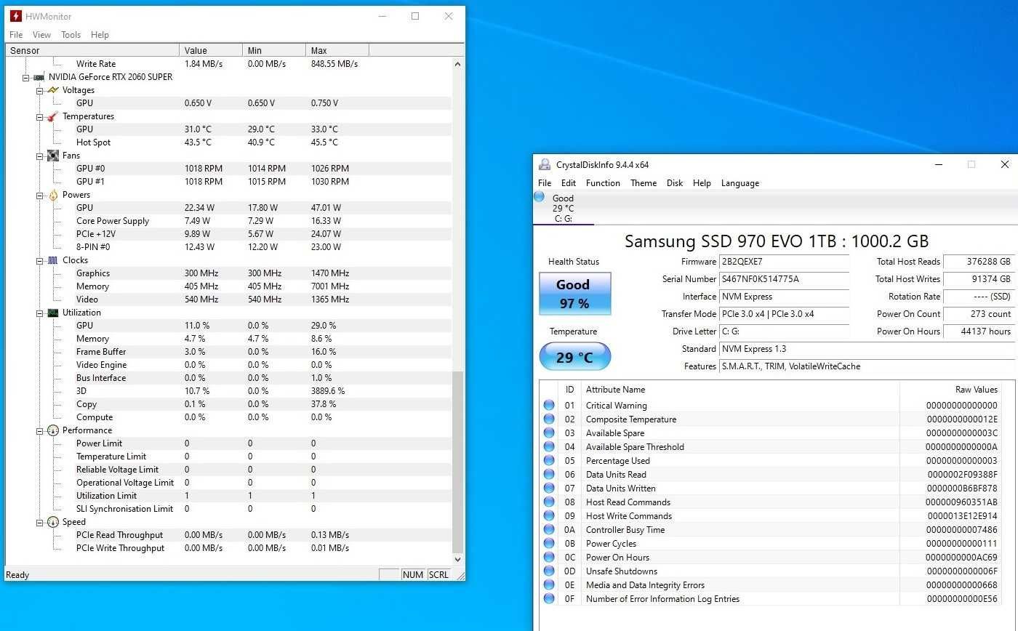Screen dimensions: 1018x631
Task: Click the Utilization chip icon
Action: pyautogui.click(x=53, y=313)
